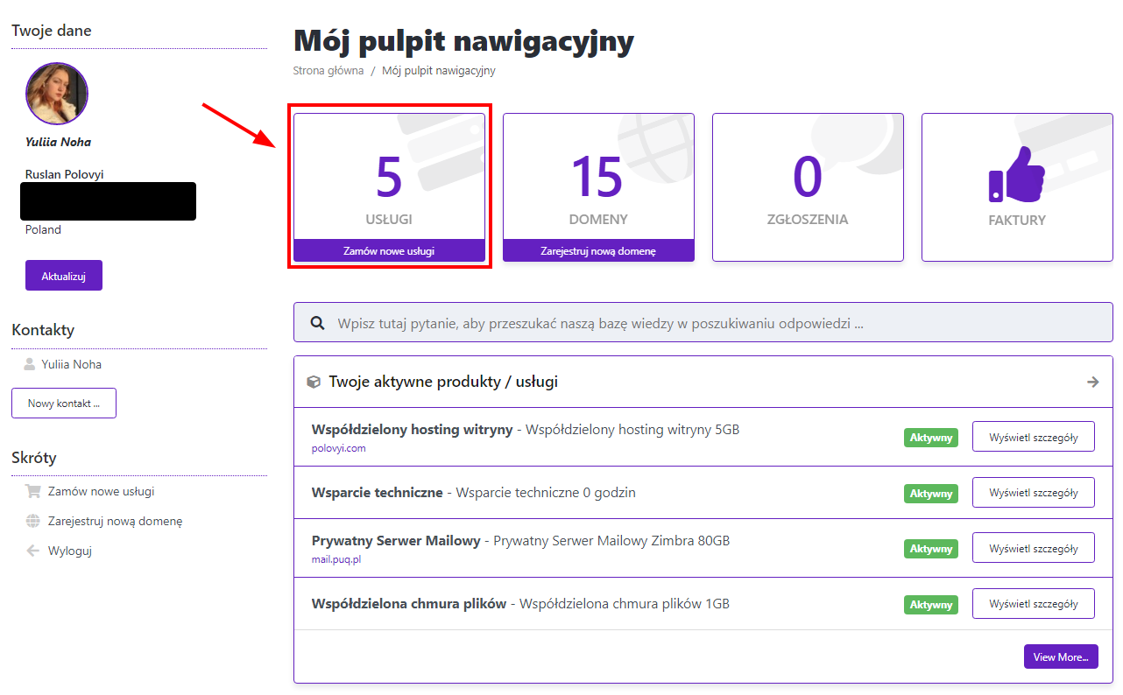Click the Nowy kontakt button
This screenshot has height=695, width=1123.
[x=64, y=404]
